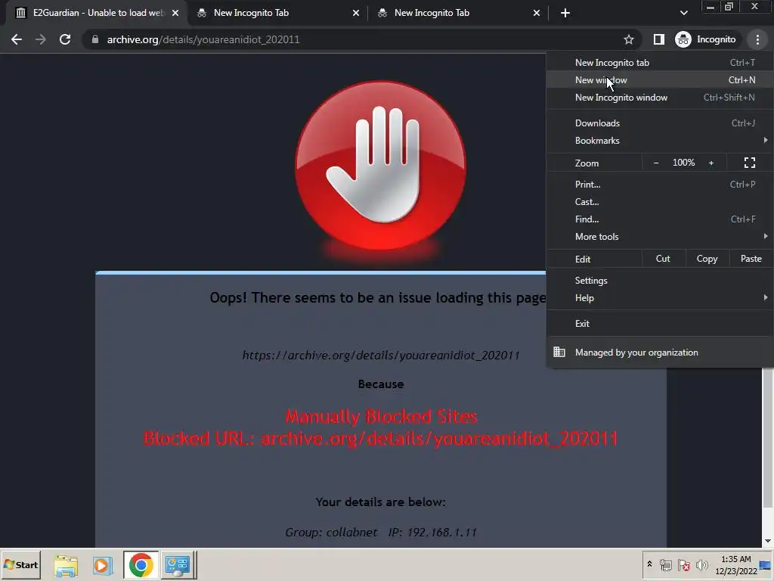
Task: Expand the Help submenu
Action: click(660, 298)
